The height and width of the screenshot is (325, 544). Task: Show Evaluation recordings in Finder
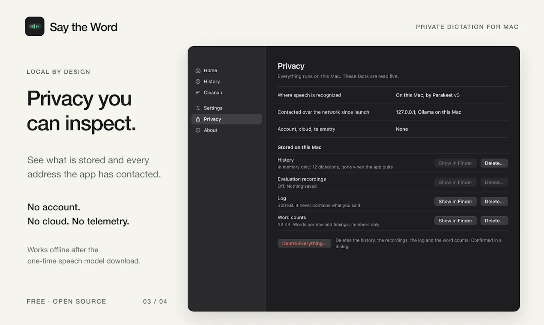tap(455, 182)
